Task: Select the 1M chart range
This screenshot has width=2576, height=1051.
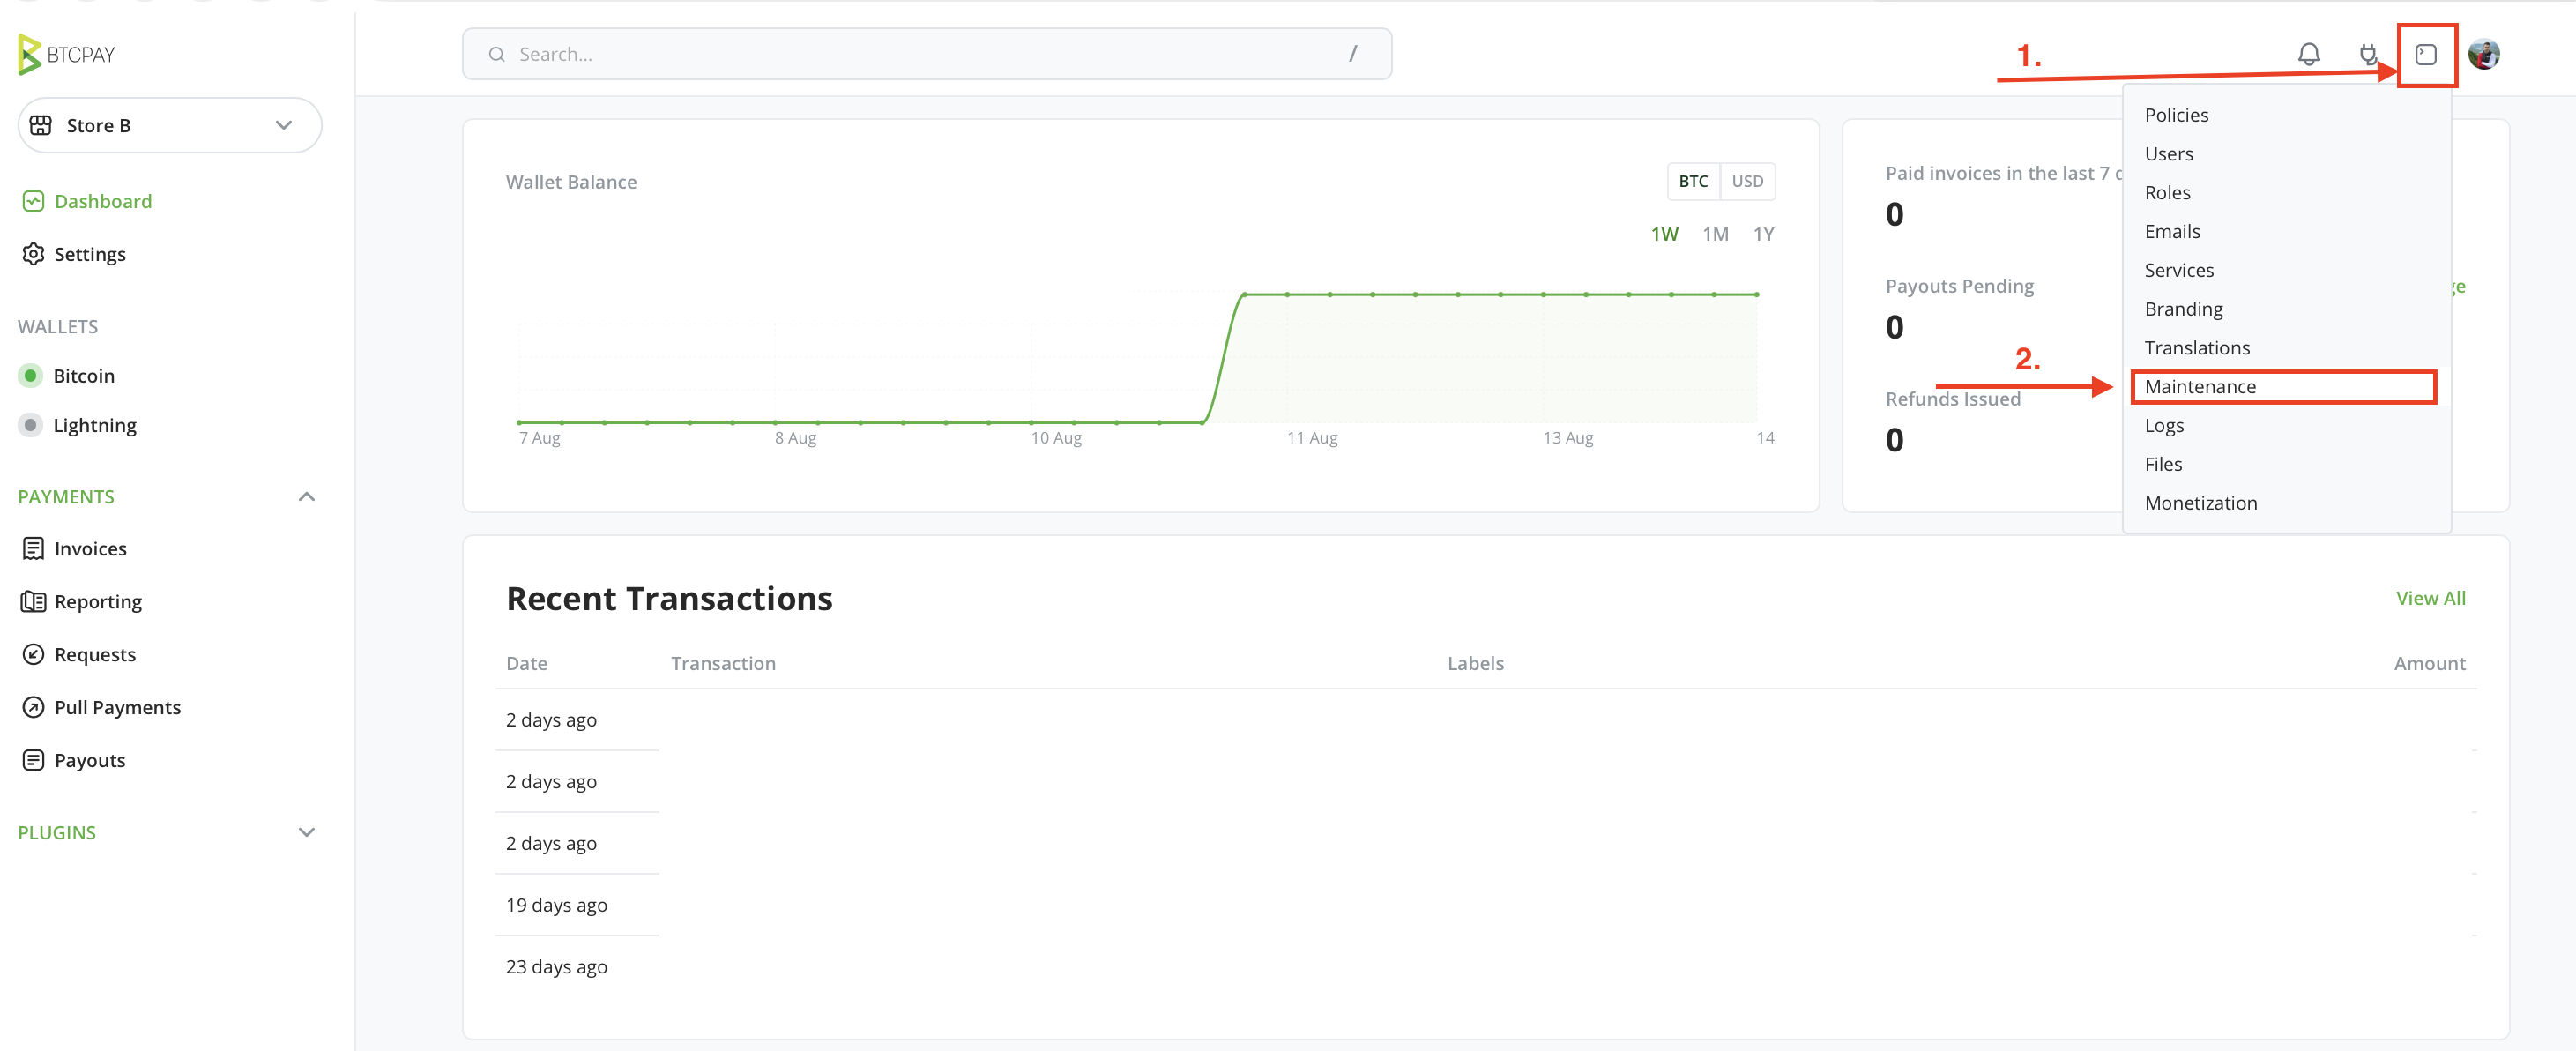Action: pyautogui.click(x=1715, y=234)
